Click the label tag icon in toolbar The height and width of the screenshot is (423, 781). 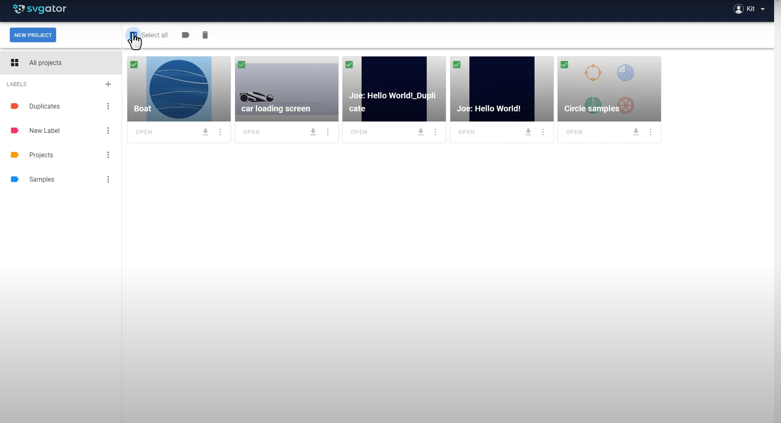185,35
